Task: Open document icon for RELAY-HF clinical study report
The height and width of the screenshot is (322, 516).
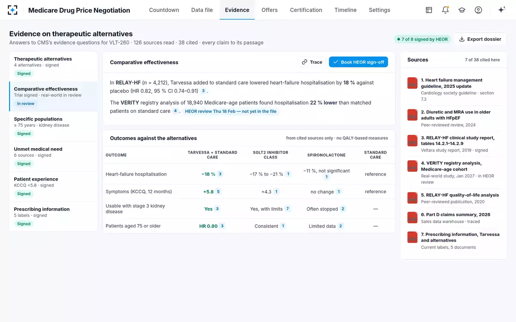Action: [412, 141]
